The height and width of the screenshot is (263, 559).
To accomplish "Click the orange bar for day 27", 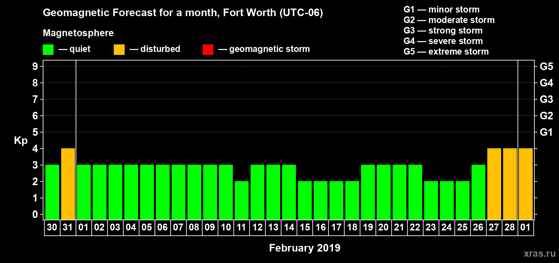I will point(494,184).
